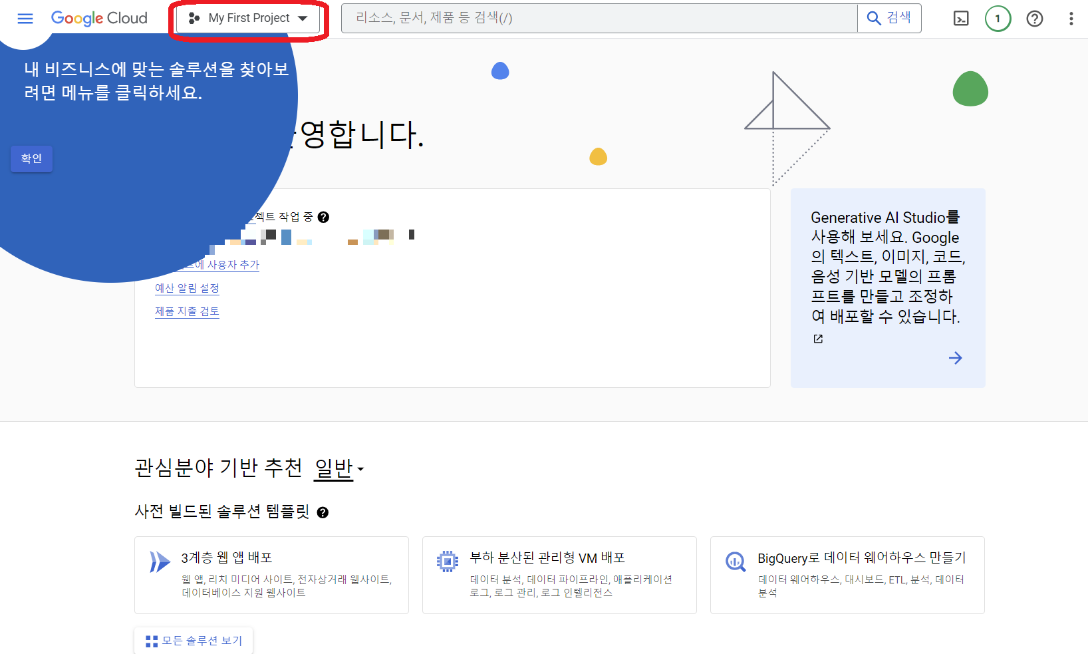The image size is (1088, 654).
Task: Open the 3계층 웹 앱 배포 card
Action: (271, 575)
